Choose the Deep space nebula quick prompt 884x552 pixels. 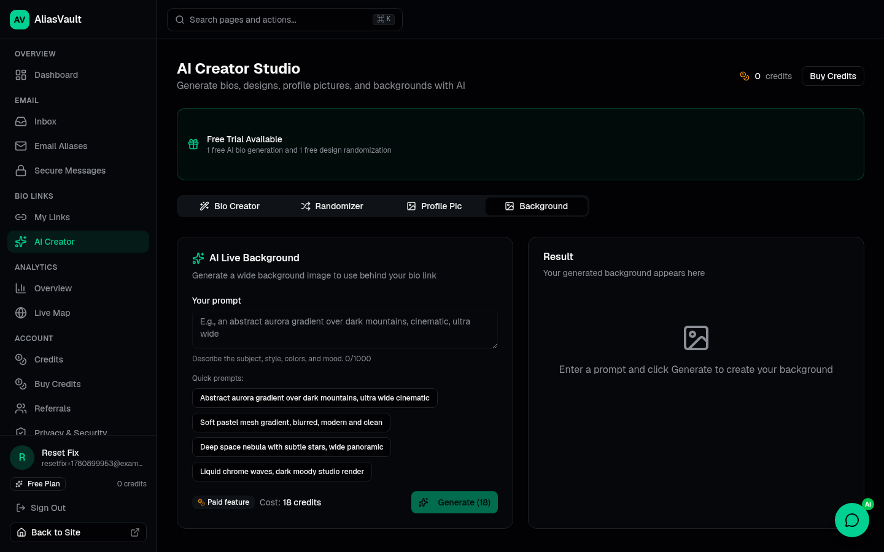[x=292, y=447]
